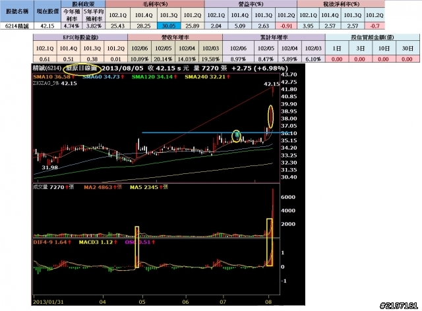
Task: Click the 股利政策 group header
Action: click(x=83, y=4)
